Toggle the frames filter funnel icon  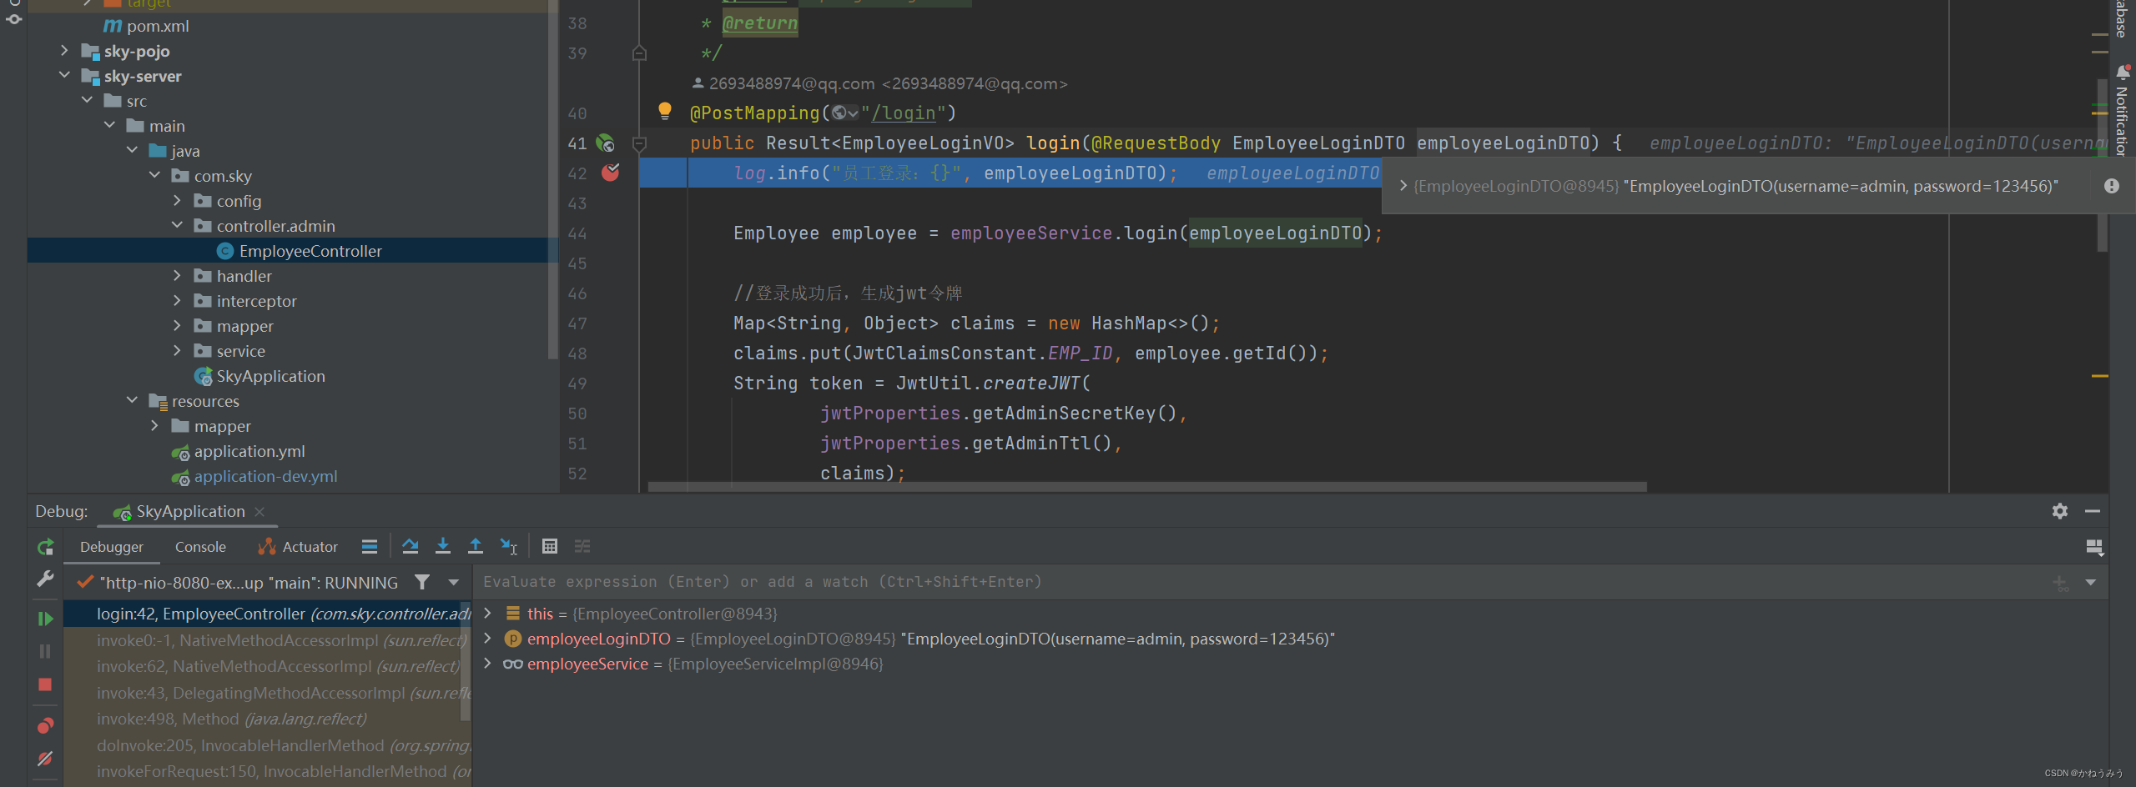pyautogui.click(x=423, y=582)
